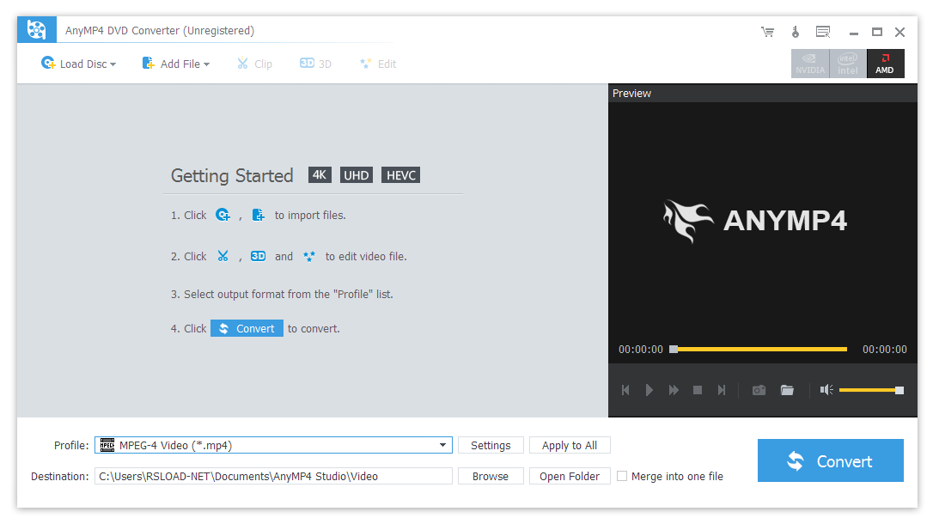Adjust the volume slider in preview
The height and width of the screenshot is (524, 933).
(869, 390)
